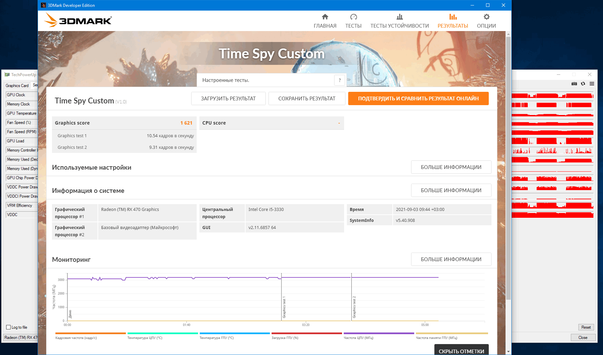Screen dimensions: 603x355
Task: Click the orange compare result online button
Action: click(x=418, y=99)
